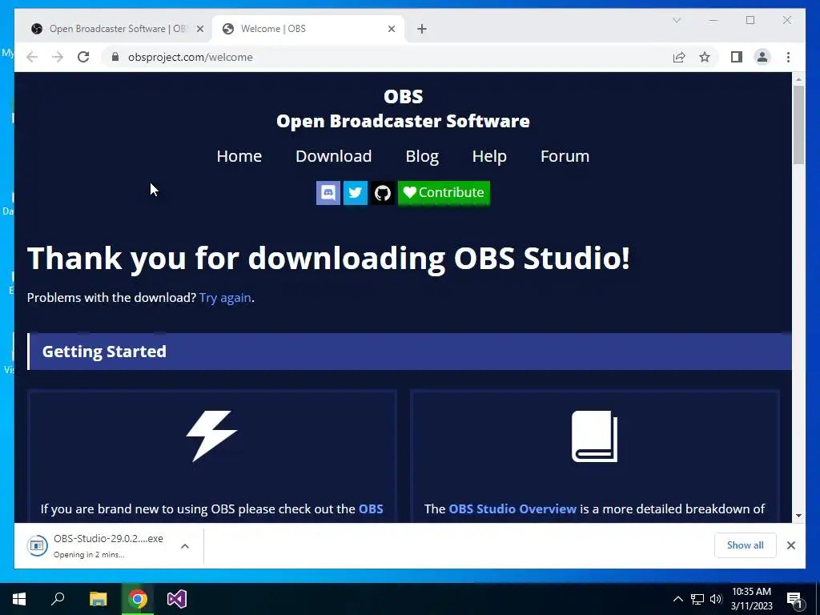Close the Welcome | OBS tab

pos(391,29)
